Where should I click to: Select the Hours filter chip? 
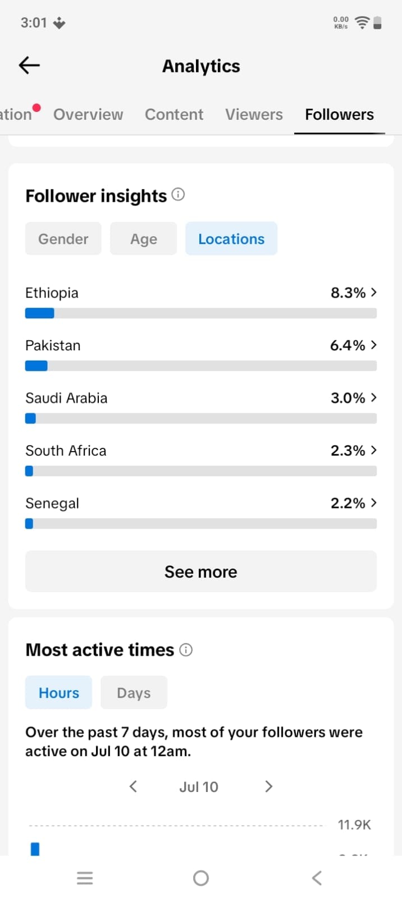tap(59, 692)
